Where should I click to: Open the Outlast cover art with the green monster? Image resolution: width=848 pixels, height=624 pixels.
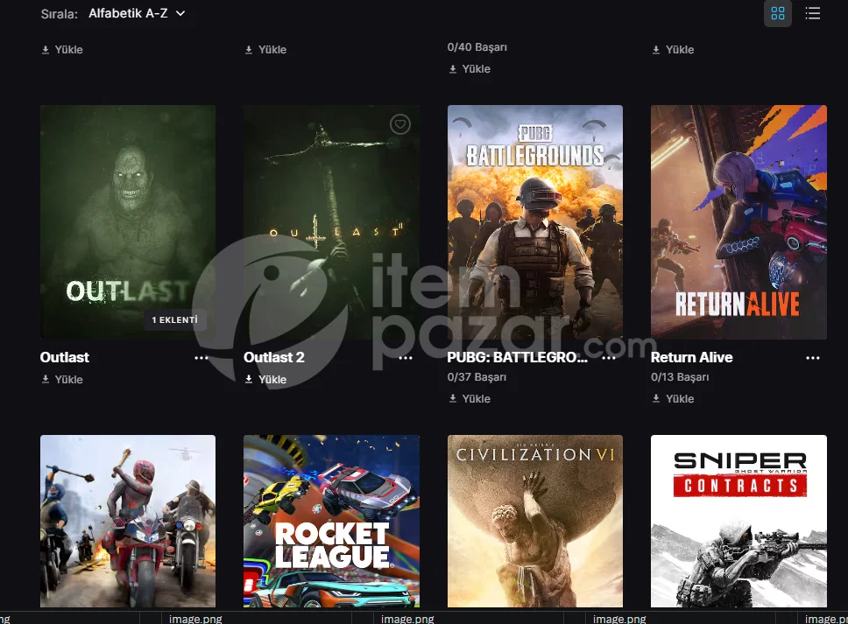click(x=128, y=222)
